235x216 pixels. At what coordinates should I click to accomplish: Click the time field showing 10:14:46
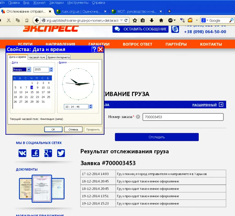click(x=76, y=107)
